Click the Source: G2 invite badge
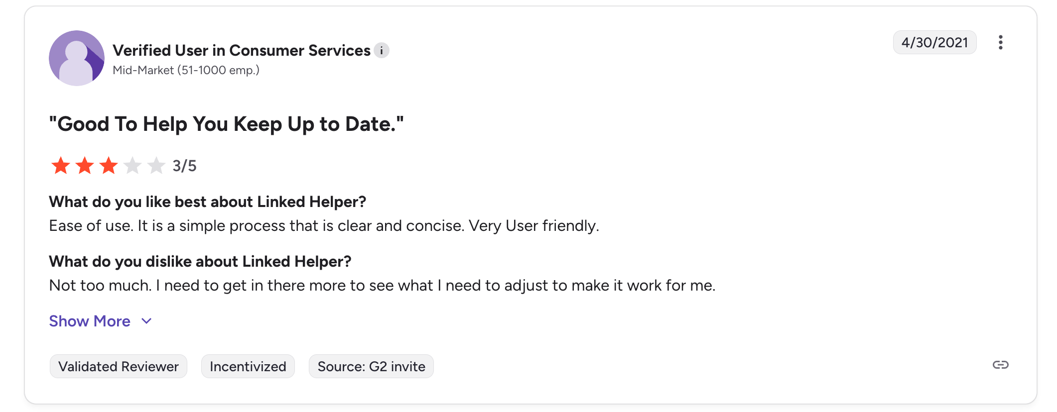The image size is (1057, 412). 371,366
